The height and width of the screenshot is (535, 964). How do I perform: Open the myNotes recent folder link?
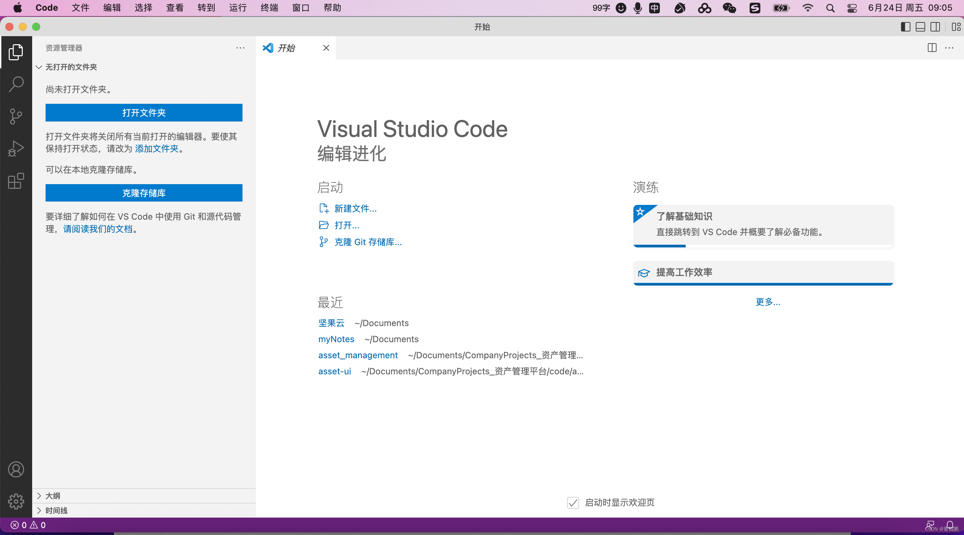click(x=336, y=339)
